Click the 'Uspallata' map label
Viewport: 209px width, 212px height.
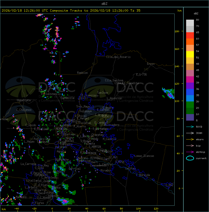(24, 100)
